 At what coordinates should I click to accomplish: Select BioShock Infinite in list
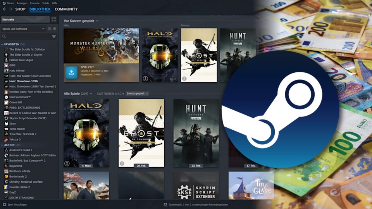click(20, 171)
